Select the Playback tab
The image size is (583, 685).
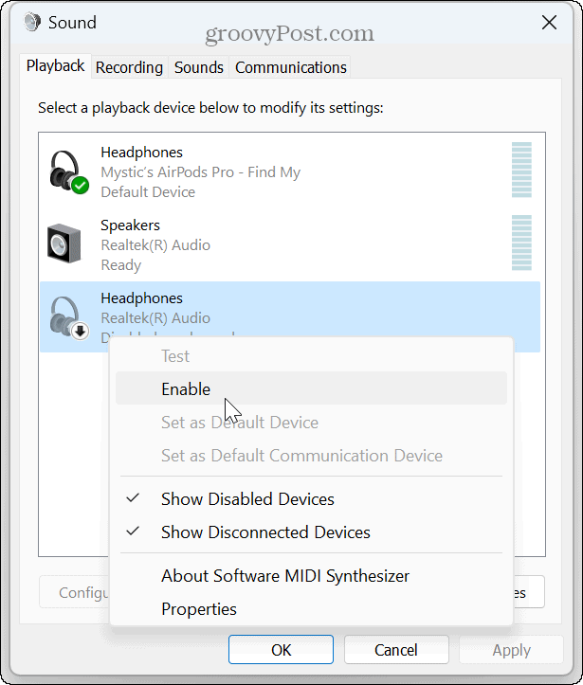(x=56, y=66)
